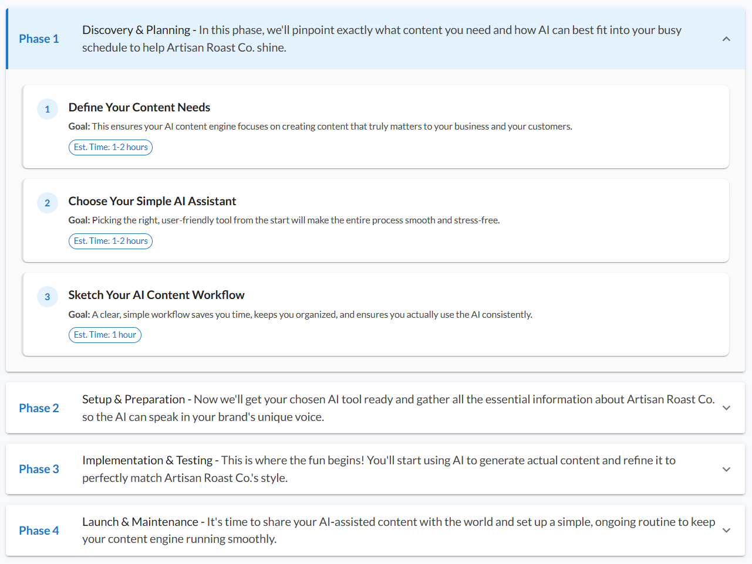The height and width of the screenshot is (564, 752).
Task: Click the Est. Time 1 hour badge under step 3
Action: pyautogui.click(x=104, y=335)
